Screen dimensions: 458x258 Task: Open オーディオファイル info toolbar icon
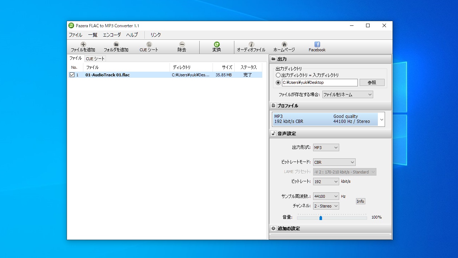251,44
